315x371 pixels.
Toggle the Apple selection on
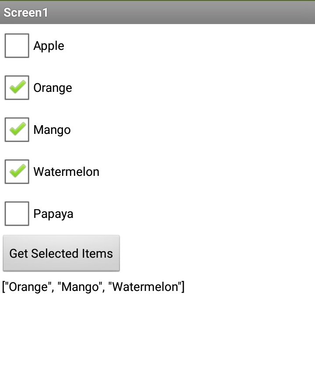point(16,45)
